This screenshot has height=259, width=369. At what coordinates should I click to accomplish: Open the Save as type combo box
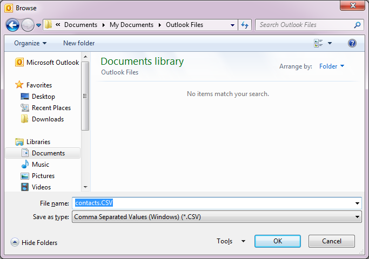(x=217, y=217)
